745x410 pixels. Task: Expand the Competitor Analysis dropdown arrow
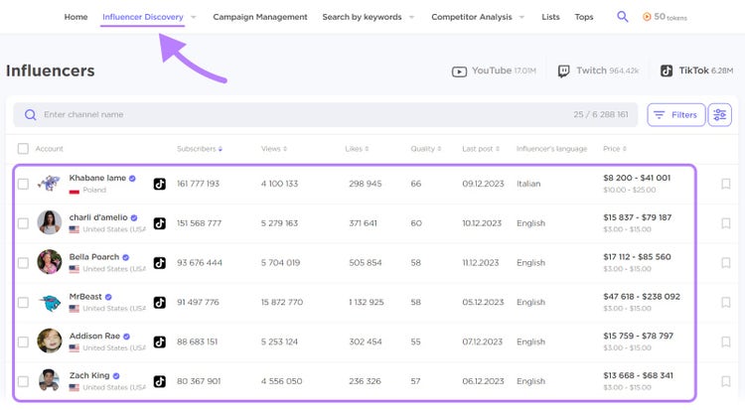[x=521, y=17]
